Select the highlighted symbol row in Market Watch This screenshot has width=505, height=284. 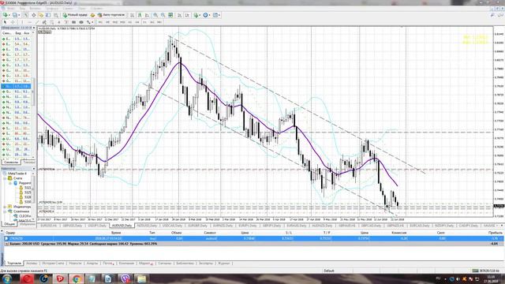(x=17, y=86)
